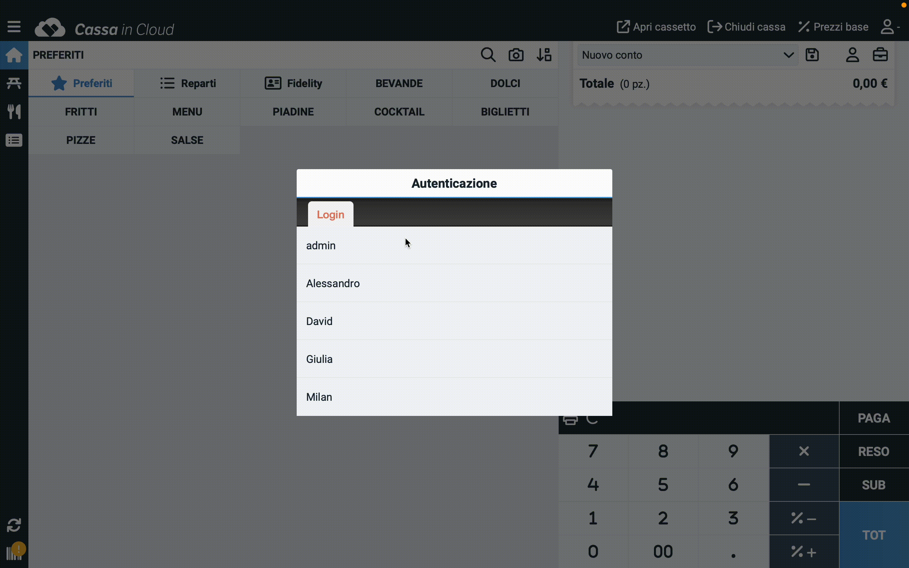Click the RESO button

(x=874, y=451)
